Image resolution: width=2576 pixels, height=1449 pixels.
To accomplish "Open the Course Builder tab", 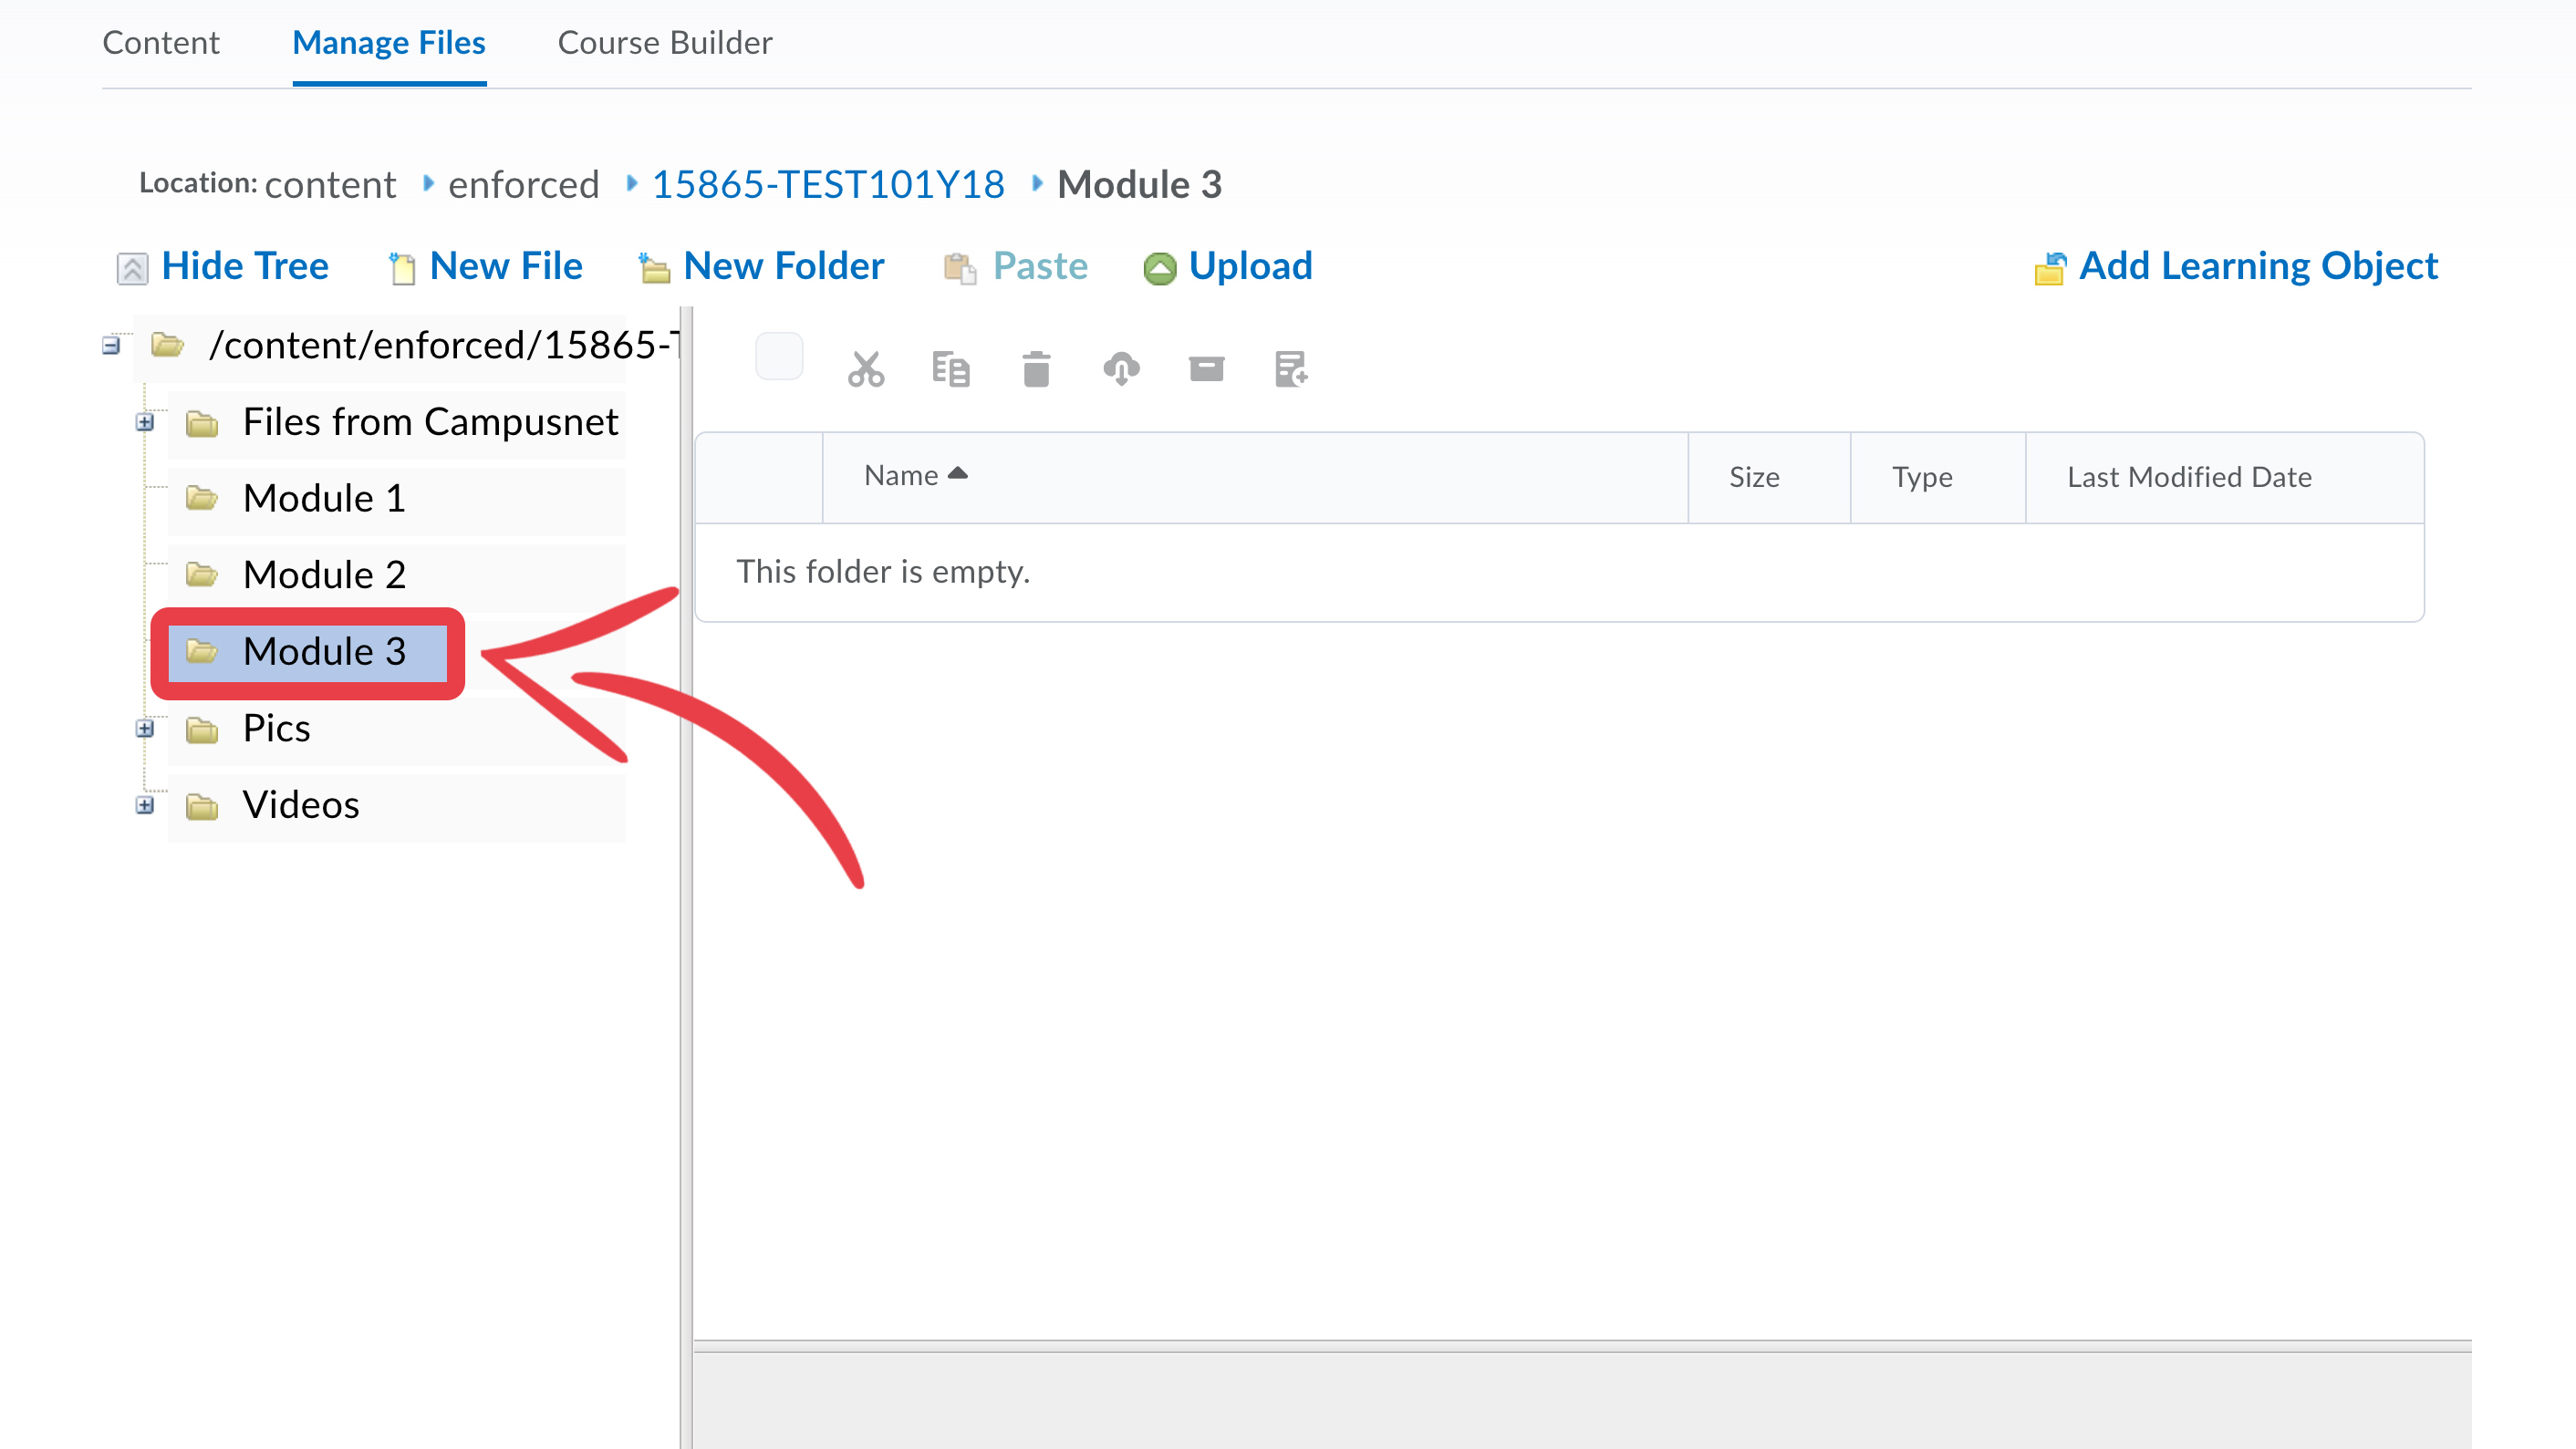I will pyautogui.click(x=664, y=43).
